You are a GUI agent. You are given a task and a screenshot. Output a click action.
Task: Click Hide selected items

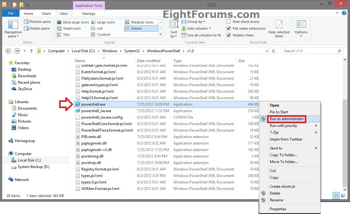[x=279, y=29]
